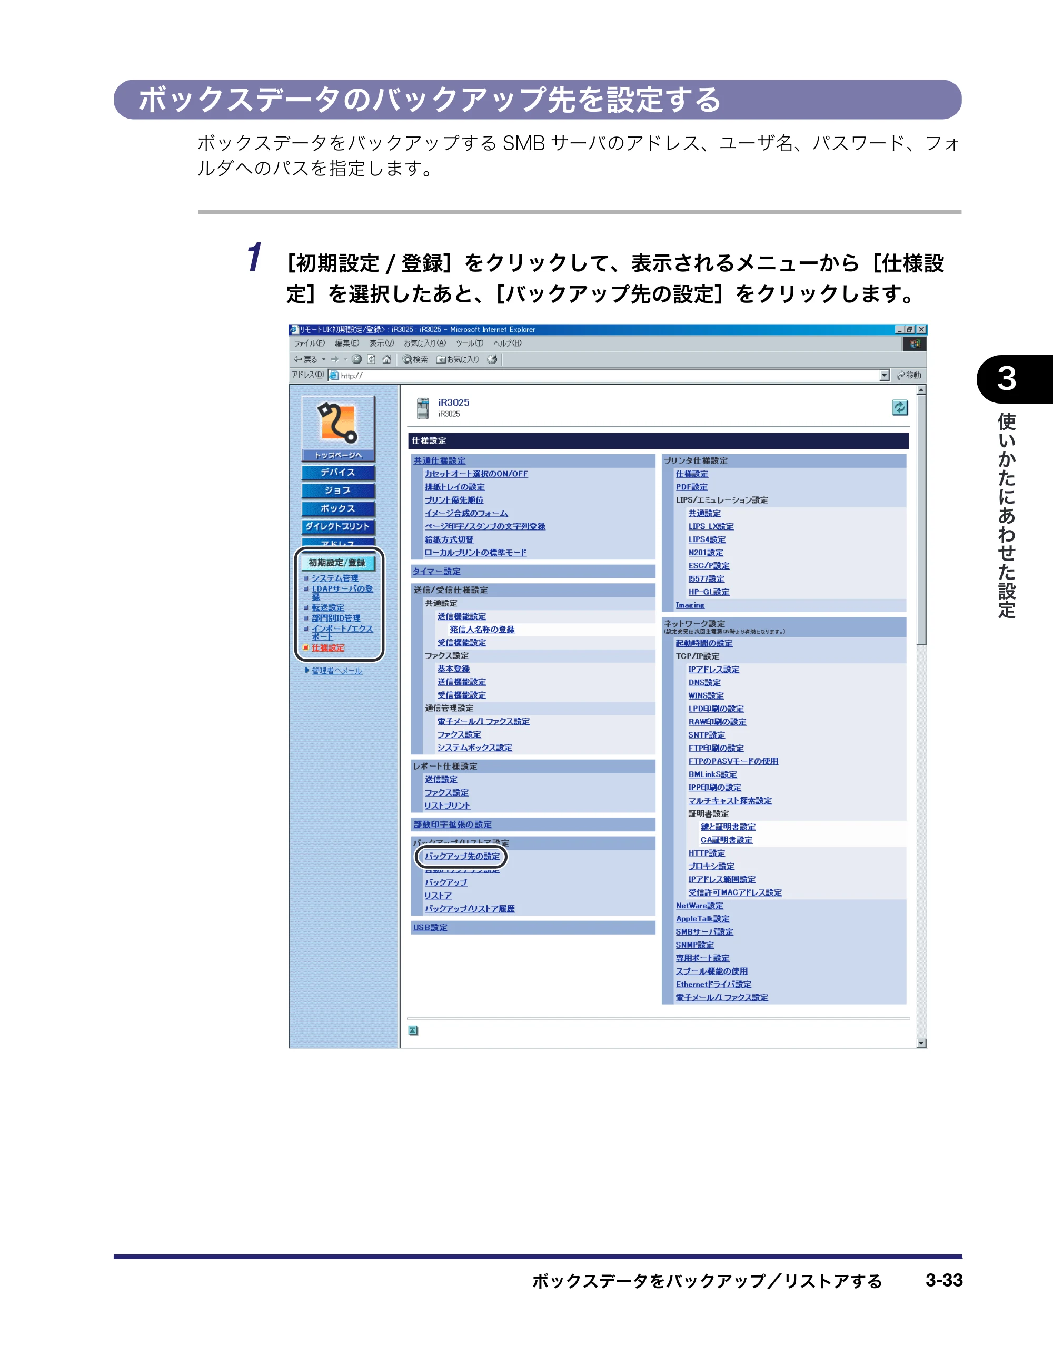This screenshot has width=1053, height=1355.
Task: Open the ツール(T) menu
Action: tap(470, 343)
